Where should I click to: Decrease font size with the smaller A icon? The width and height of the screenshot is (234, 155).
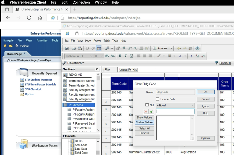pyautogui.click(x=113, y=56)
